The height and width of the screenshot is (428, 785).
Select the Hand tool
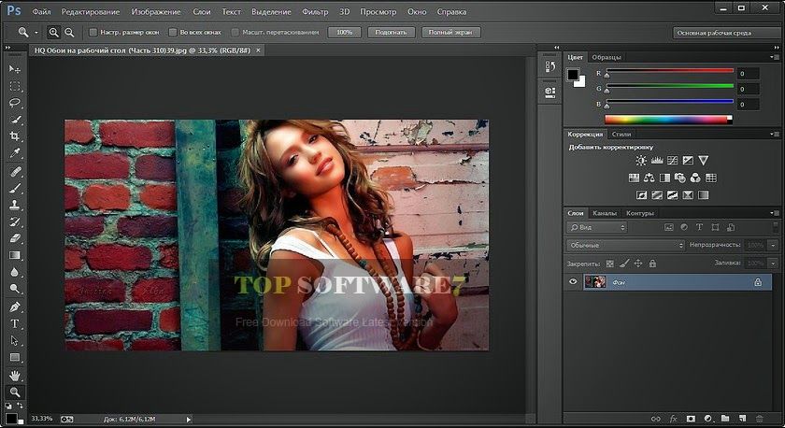point(14,375)
